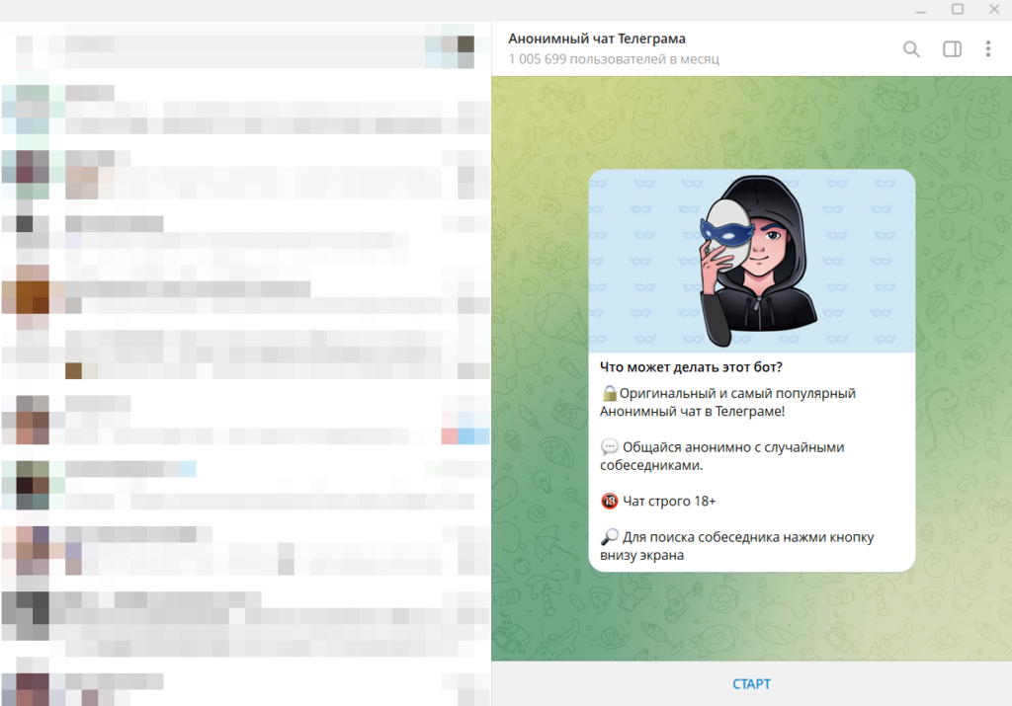
Task: Click the text Общайся анонимно с случайными
Action: (x=733, y=447)
